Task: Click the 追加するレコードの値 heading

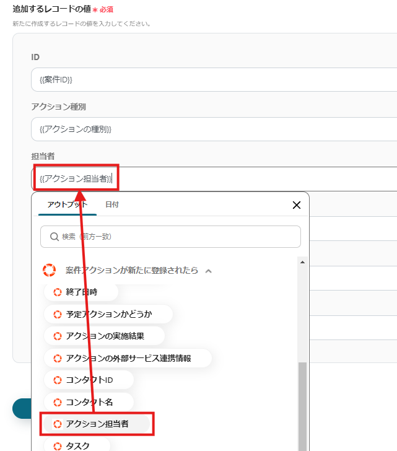Action: 52,9
